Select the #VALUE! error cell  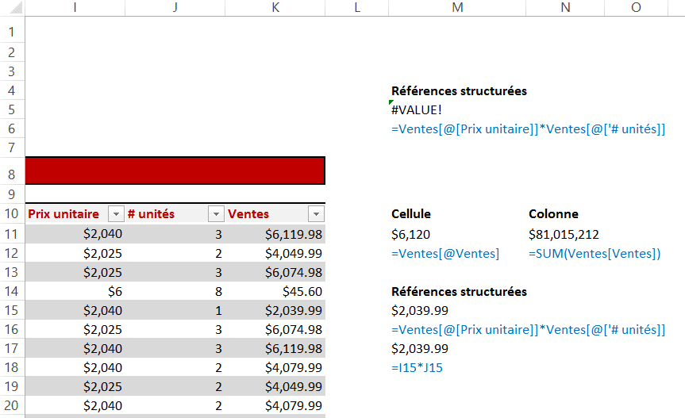417,110
